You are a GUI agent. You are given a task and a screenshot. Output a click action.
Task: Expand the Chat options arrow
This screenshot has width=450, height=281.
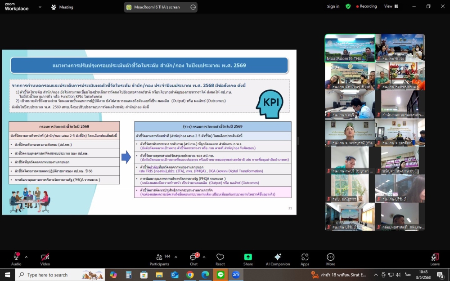(x=204, y=257)
